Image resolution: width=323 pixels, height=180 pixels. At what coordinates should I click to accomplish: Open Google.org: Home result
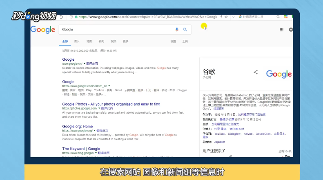[x=78, y=126]
